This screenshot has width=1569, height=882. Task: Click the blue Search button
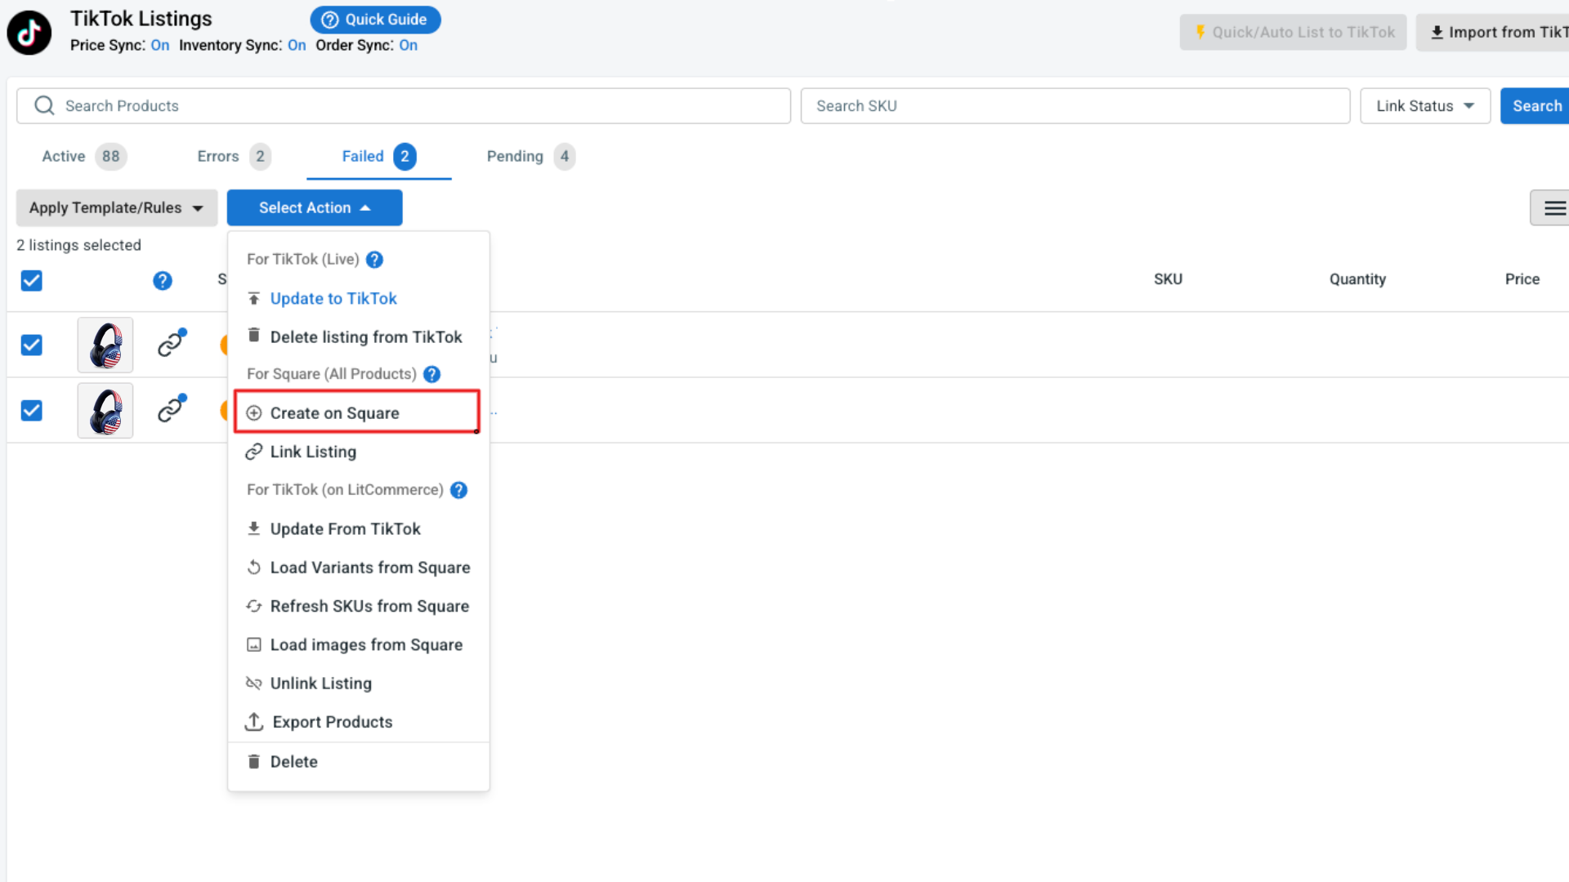click(x=1535, y=106)
